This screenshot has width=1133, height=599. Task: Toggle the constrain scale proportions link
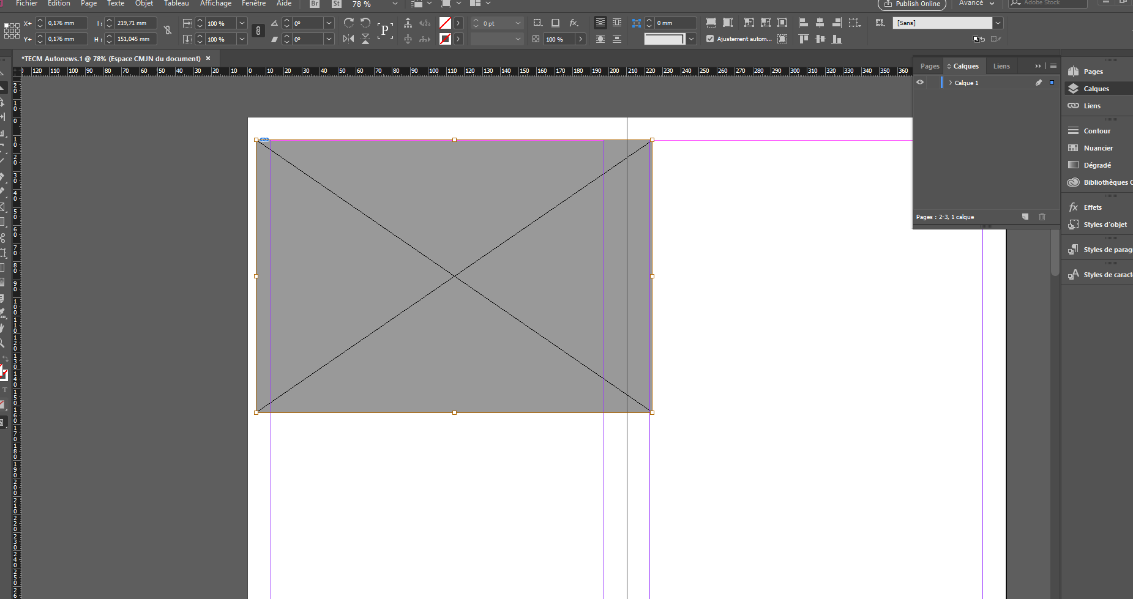pyautogui.click(x=258, y=31)
